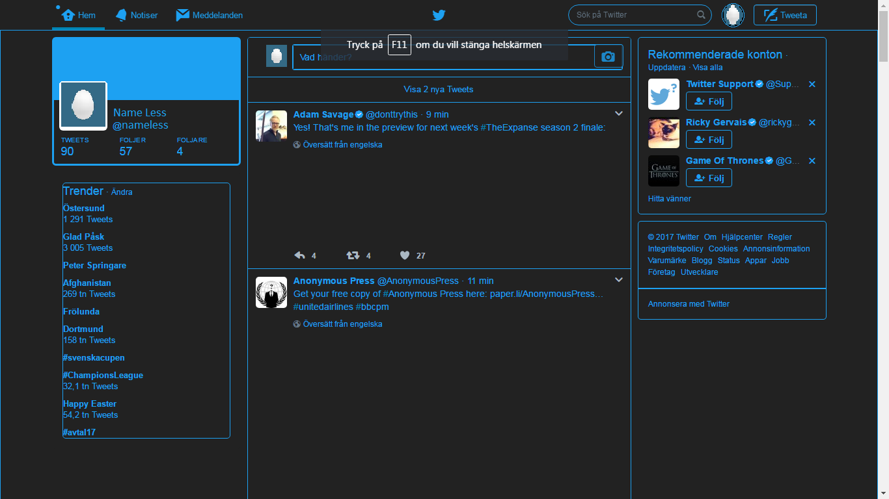Screen dimensions: 889x499
Task: Open the paper.li/AnonymousPress link
Action: (547, 294)
